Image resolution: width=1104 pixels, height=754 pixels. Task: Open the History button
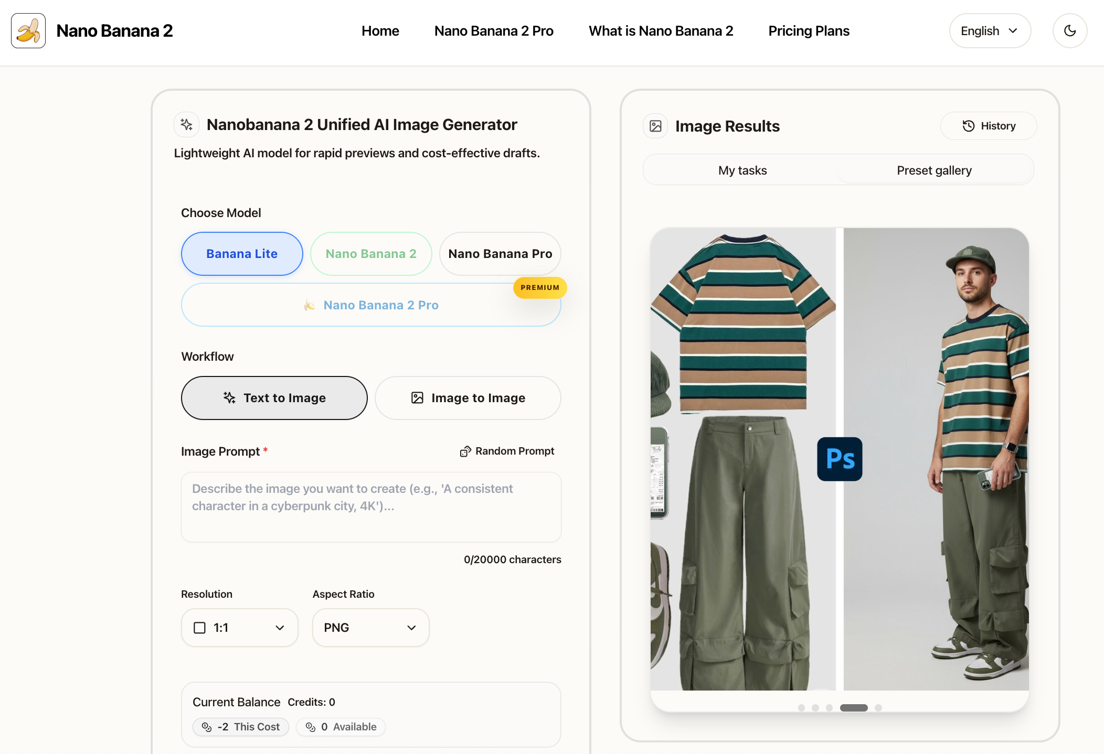[989, 126]
